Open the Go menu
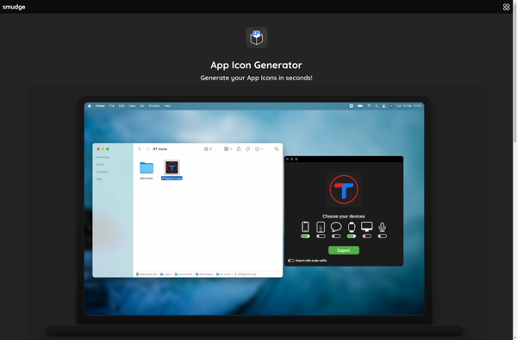The width and height of the screenshot is (517, 340). [142, 106]
